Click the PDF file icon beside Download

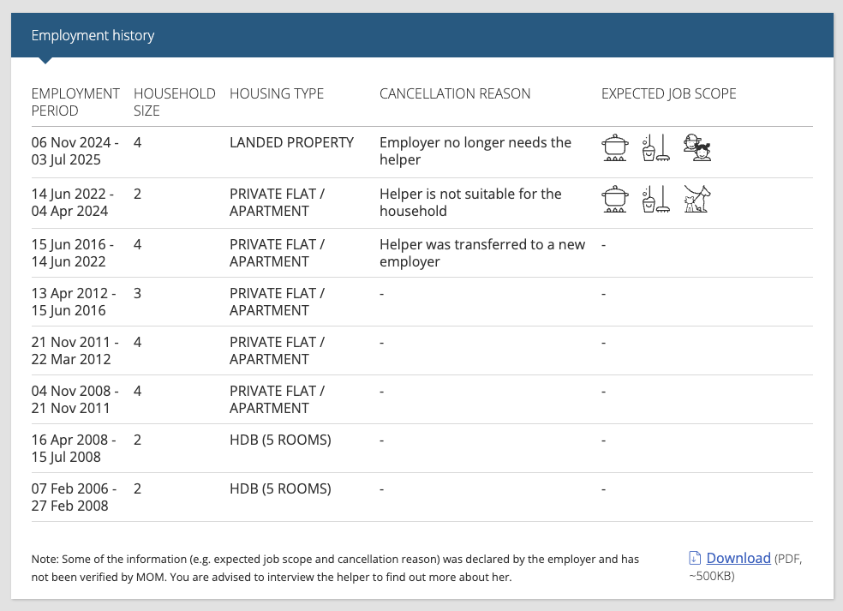coord(695,558)
